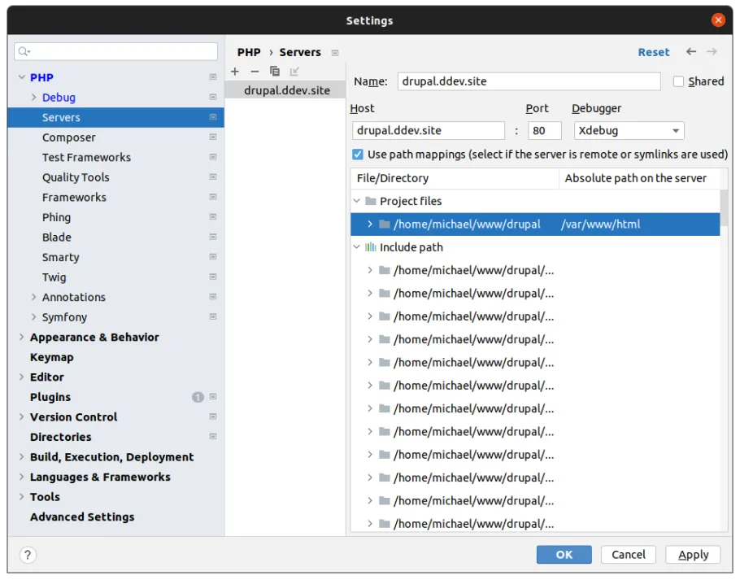Open the Debugger Xdebug dropdown
This screenshot has width=740, height=580.
(x=629, y=131)
